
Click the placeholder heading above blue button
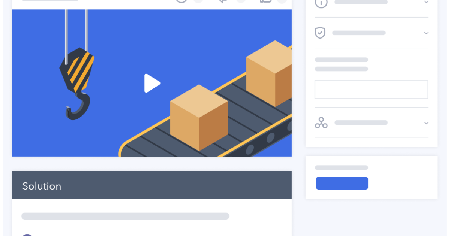click(341, 168)
